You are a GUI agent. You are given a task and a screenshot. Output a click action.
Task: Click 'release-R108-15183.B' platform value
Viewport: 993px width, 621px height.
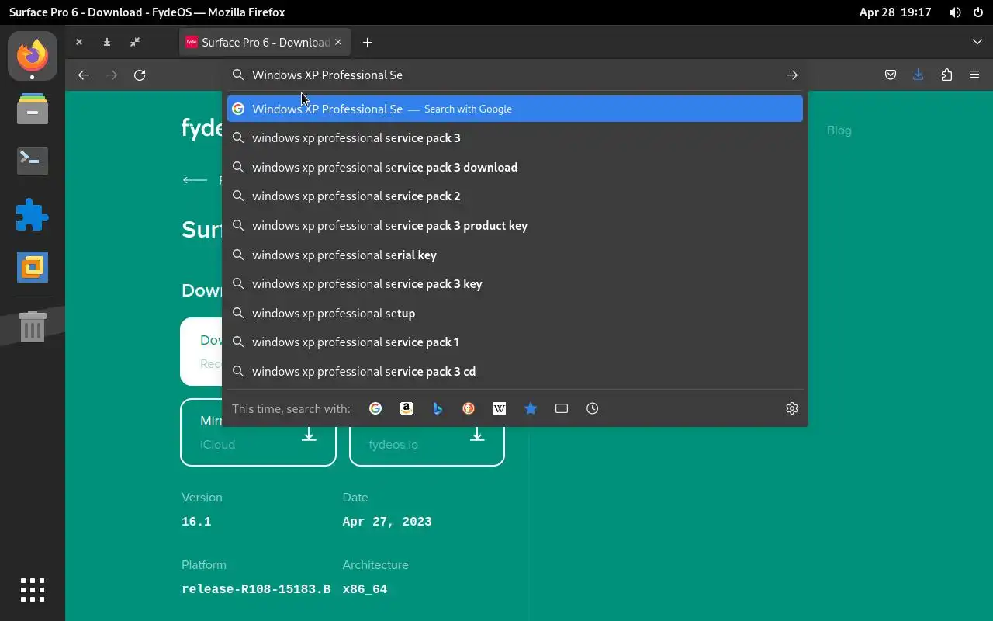tap(256, 589)
